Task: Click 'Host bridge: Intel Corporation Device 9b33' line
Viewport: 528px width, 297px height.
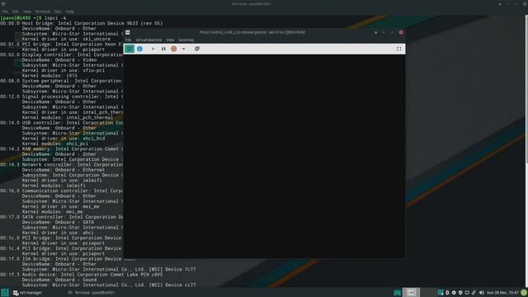Action: tap(92, 23)
